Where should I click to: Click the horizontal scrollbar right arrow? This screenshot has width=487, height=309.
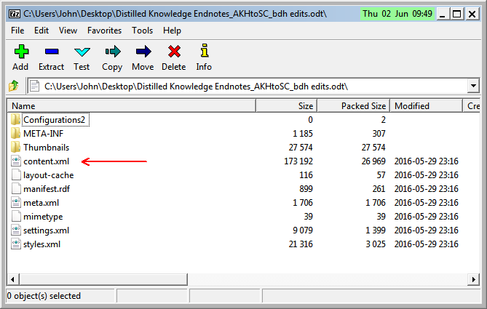(x=474, y=279)
